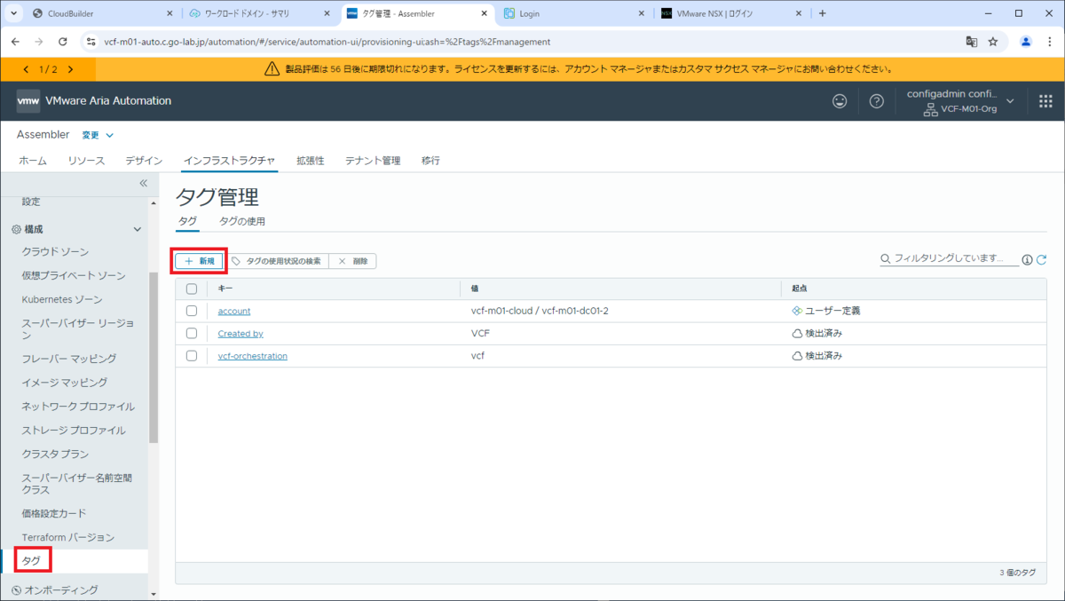
Task: Open 価格設定カード in sidebar
Action: tap(54, 514)
